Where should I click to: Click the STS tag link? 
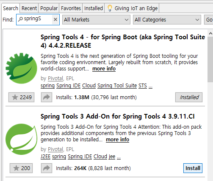(143, 86)
